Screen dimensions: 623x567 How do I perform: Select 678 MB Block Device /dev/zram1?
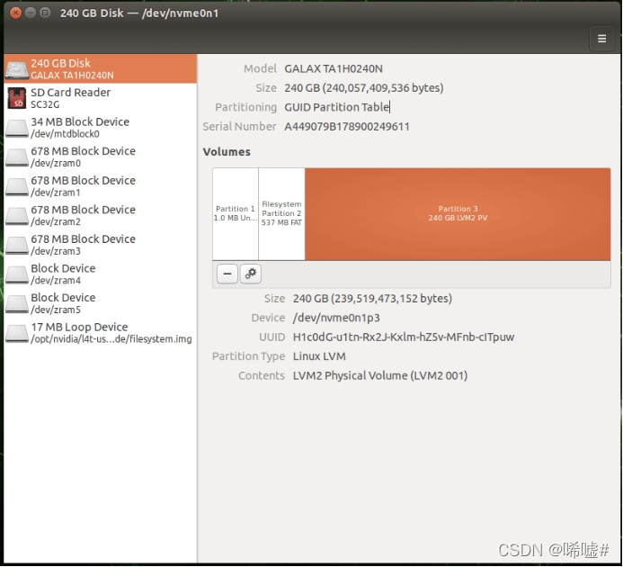100,186
